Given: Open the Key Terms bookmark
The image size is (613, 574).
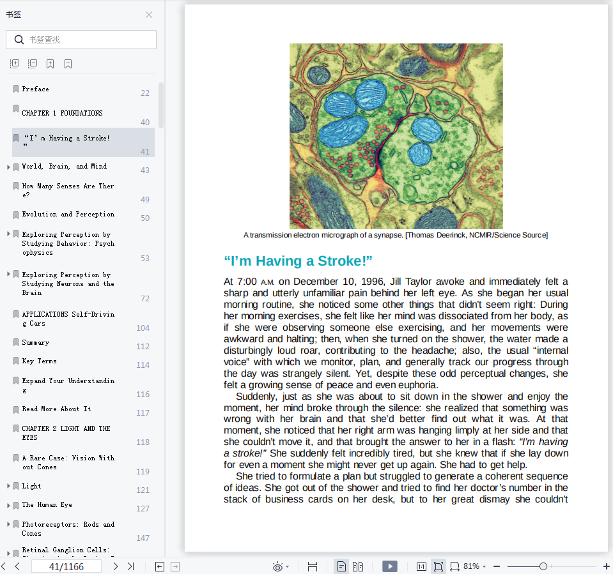Looking at the screenshot, I should 39,361.
